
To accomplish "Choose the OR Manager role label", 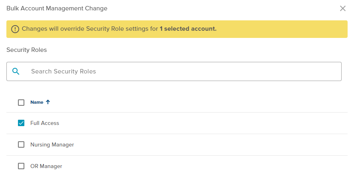I will click(46, 166).
